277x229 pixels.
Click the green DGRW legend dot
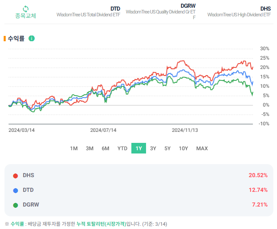pyautogui.click(x=16, y=205)
